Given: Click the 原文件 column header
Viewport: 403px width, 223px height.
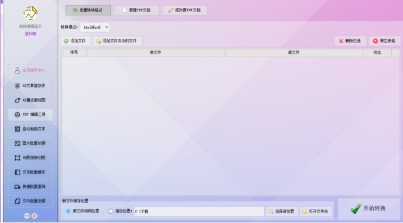Looking at the screenshot, I should [156, 53].
